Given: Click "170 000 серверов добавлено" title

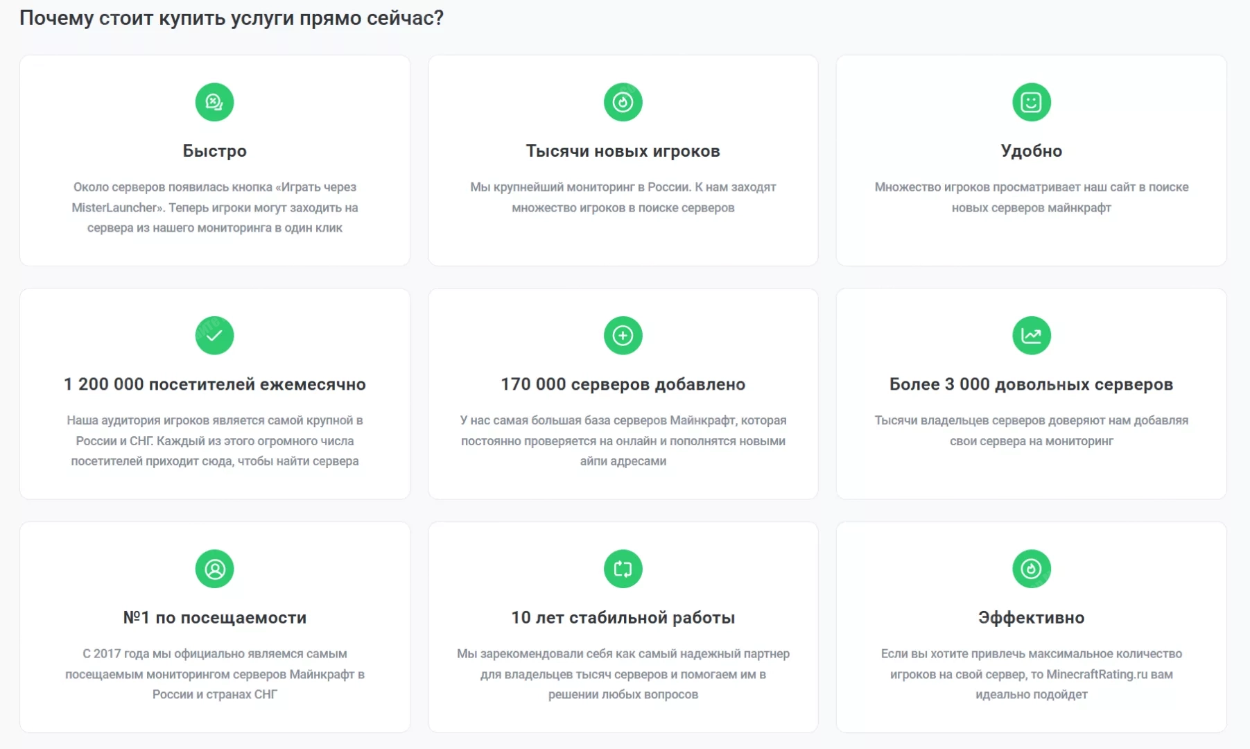Looking at the screenshot, I should coord(623,384).
